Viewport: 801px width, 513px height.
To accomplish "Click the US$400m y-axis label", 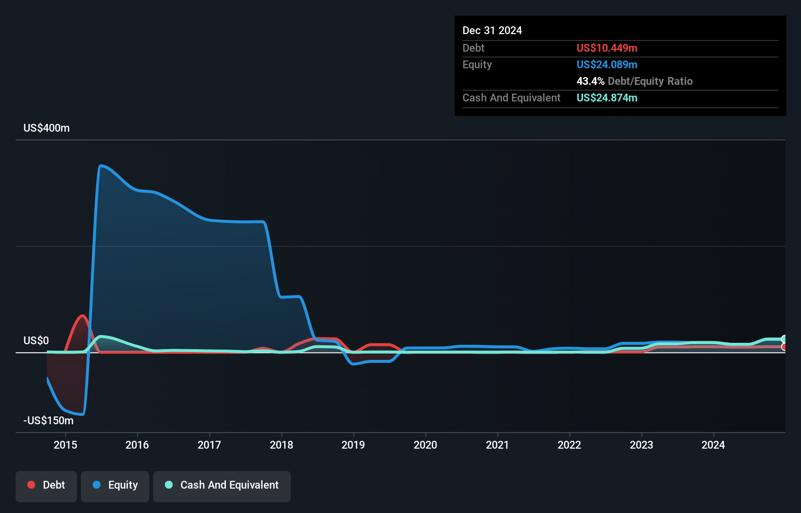I will [x=47, y=128].
